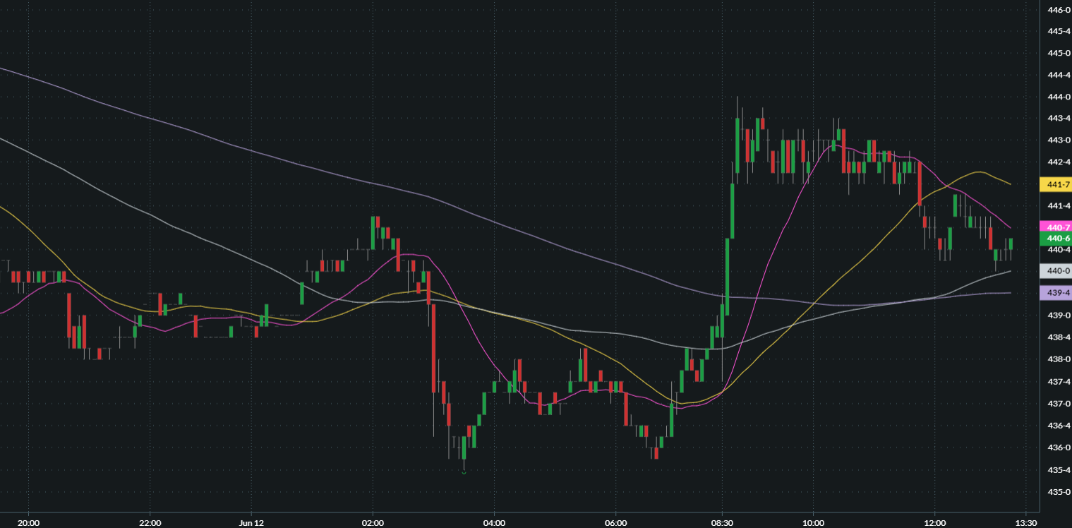Click the 437-4 price axis label
This screenshot has height=528, width=1072.
click(1059, 382)
